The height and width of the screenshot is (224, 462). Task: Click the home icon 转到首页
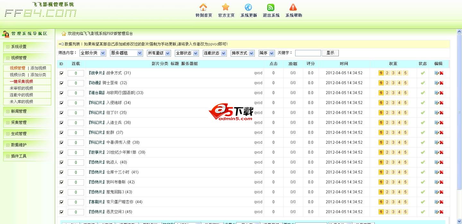coord(203,8)
